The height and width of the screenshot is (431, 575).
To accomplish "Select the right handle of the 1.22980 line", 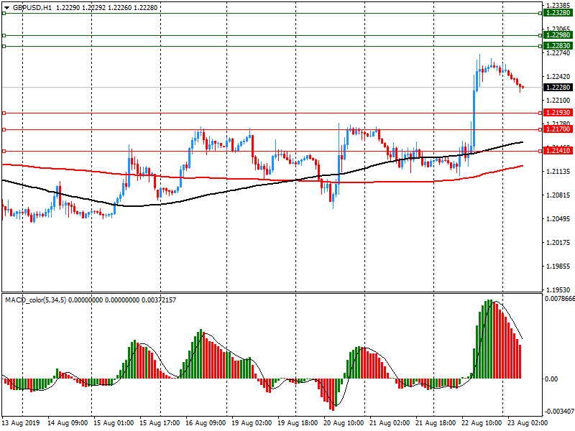I will (x=540, y=35).
